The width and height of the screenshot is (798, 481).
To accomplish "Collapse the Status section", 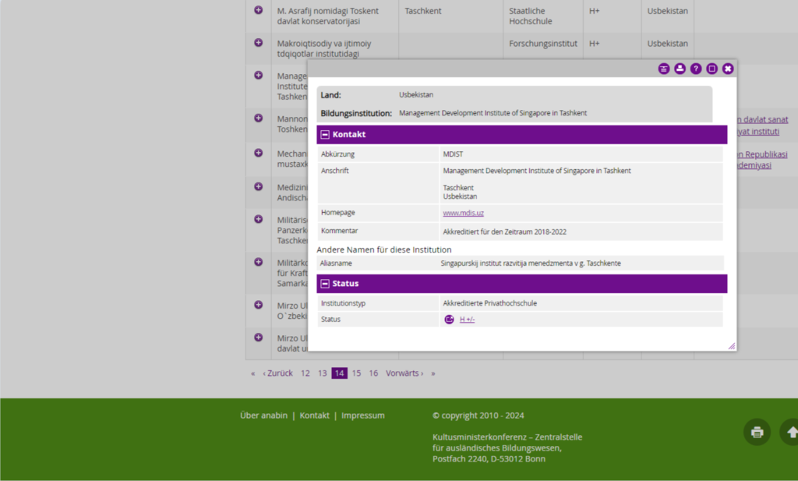I will [325, 284].
